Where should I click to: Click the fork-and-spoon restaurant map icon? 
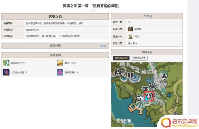(139, 98)
